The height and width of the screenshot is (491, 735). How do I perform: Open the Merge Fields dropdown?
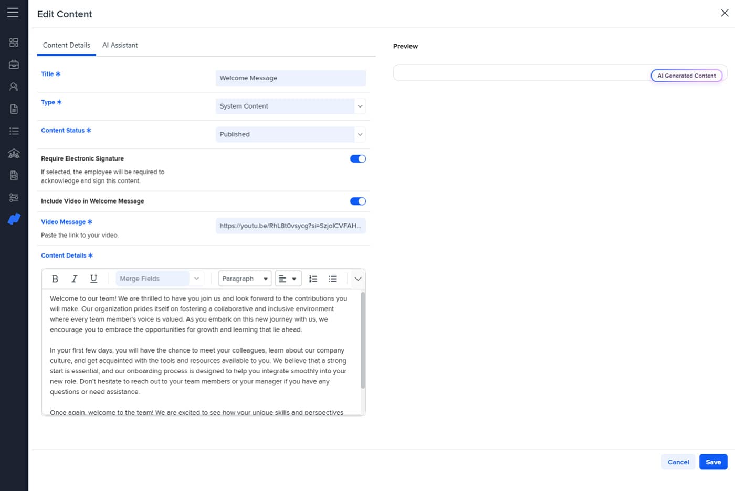click(159, 279)
